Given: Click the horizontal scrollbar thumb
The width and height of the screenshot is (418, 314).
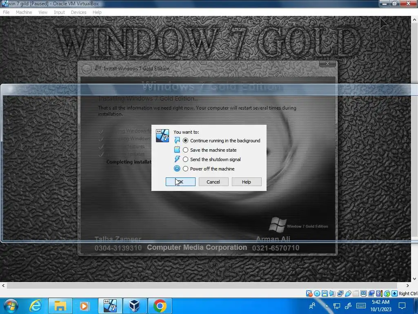Looking at the screenshot, I should pyautogui.click(x=202, y=285).
